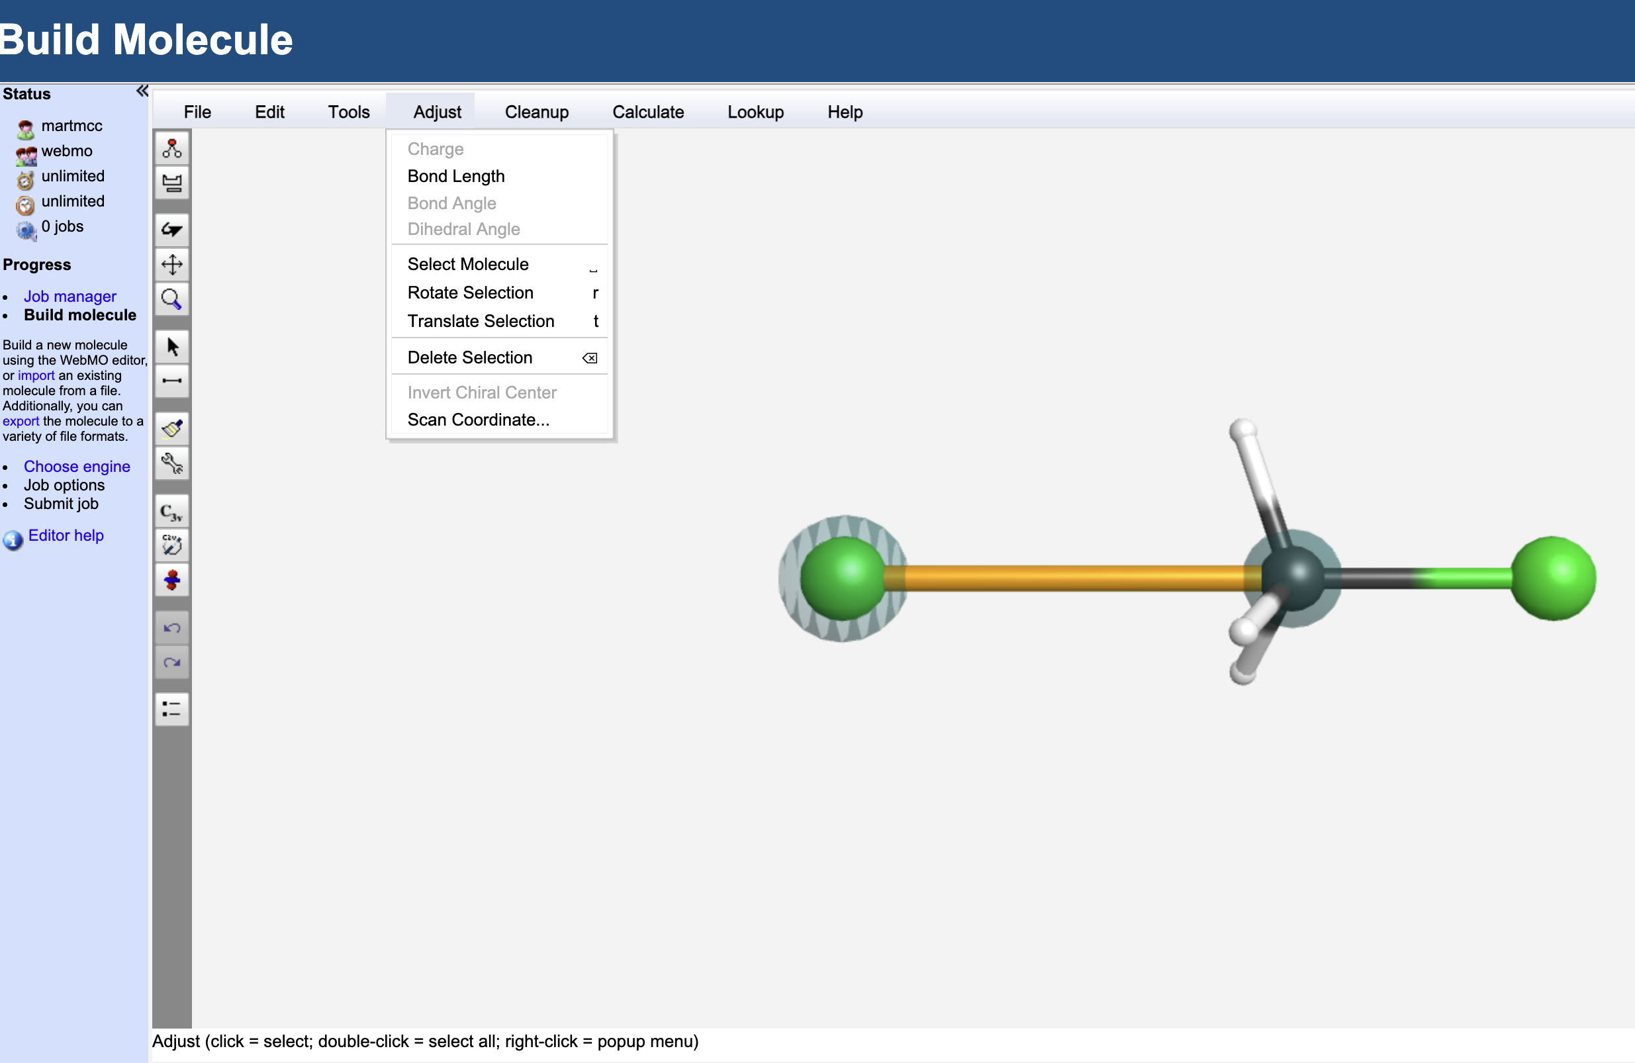Activate the Select arrow tool
The image size is (1635, 1063).
(171, 346)
